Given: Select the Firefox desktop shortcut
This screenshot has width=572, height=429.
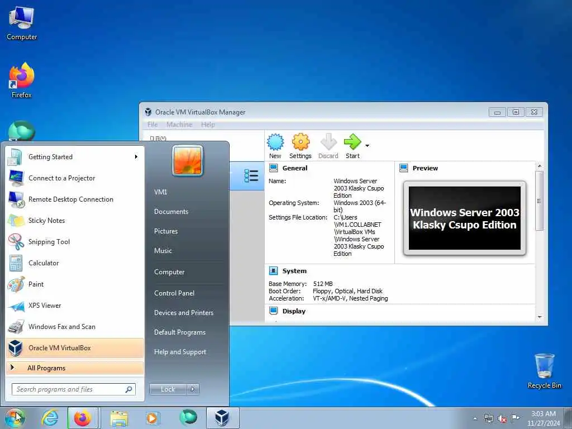Looking at the screenshot, I should (22, 80).
